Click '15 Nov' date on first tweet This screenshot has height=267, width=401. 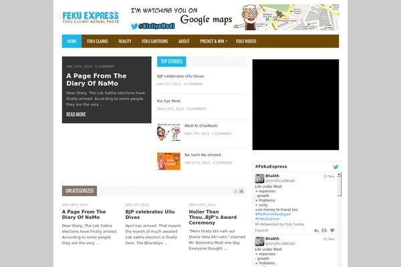[329, 176]
